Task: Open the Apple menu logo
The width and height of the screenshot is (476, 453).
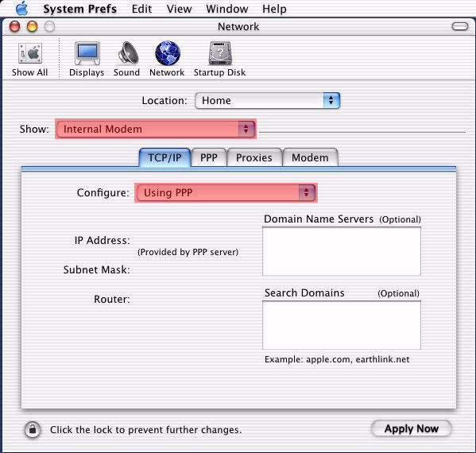Action: (21, 9)
